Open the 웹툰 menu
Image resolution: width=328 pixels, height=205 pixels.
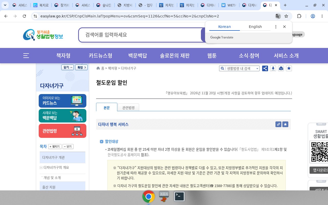212,56
